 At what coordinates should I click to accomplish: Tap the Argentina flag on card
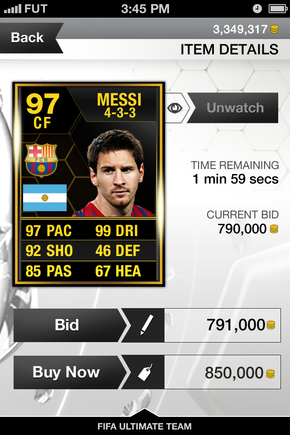[45, 198]
